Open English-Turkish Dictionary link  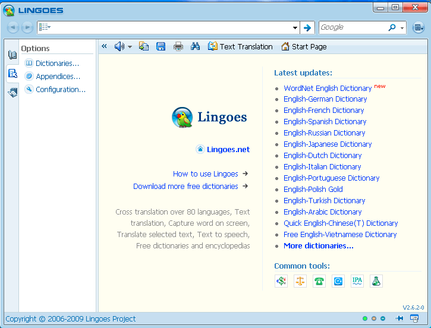pyautogui.click(x=325, y=200)
